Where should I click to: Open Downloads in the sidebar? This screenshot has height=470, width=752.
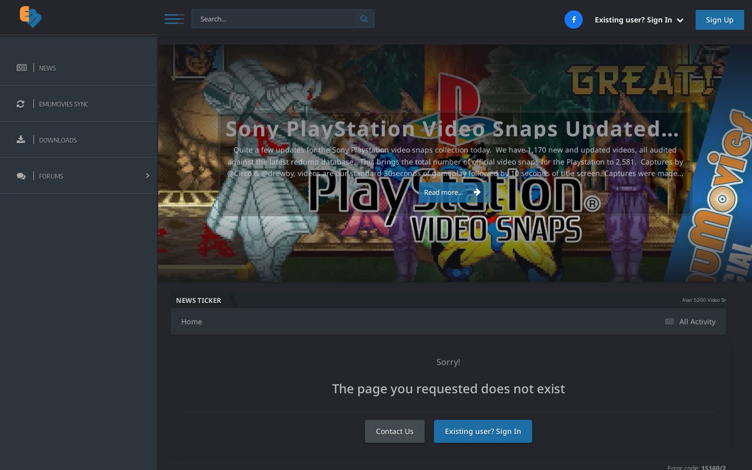78,140
